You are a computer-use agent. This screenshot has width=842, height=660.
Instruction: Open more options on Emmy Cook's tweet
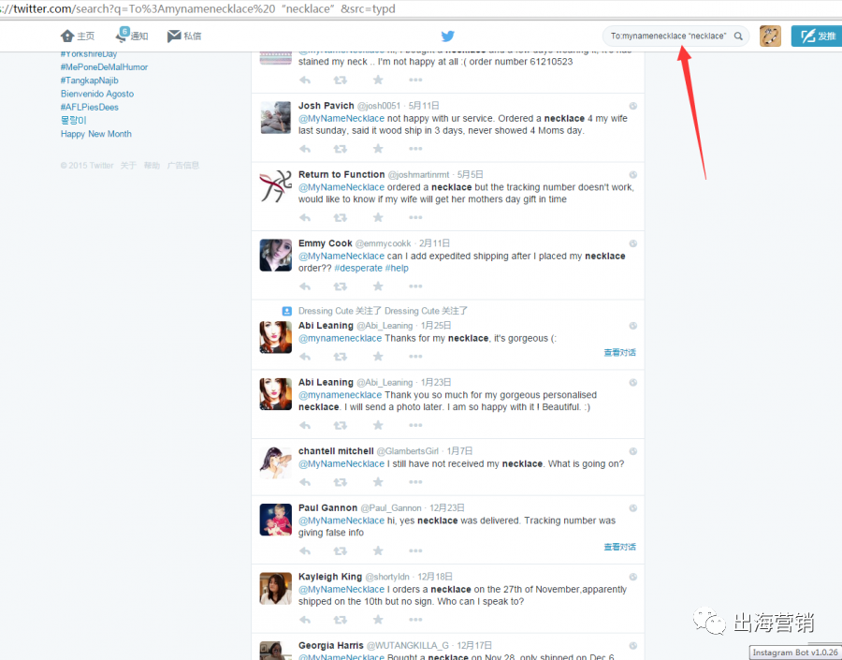coord(415,286)
